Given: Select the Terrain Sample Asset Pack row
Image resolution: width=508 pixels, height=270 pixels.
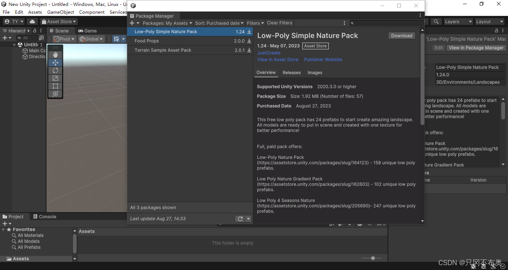Looking at the screenshot, I should [190, 50].
